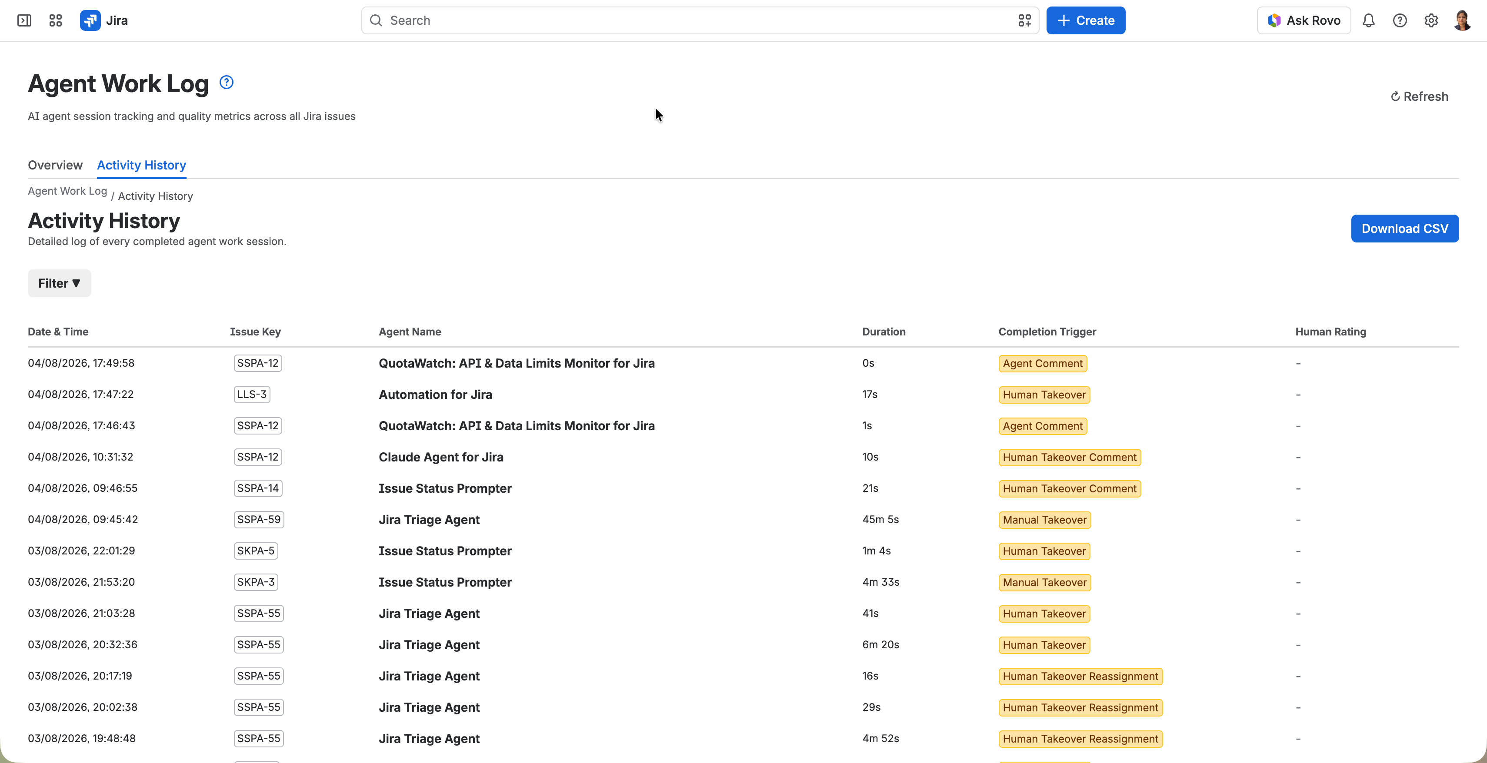Click the Ask Rovo button
The height and width of the screenshot is (763, 1487).
[1304, 21]
